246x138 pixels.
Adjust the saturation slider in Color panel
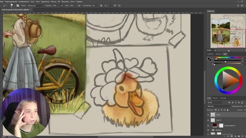pos(228,61)
